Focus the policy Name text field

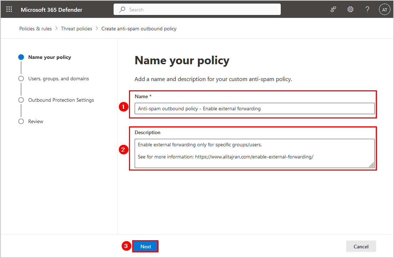254,108
